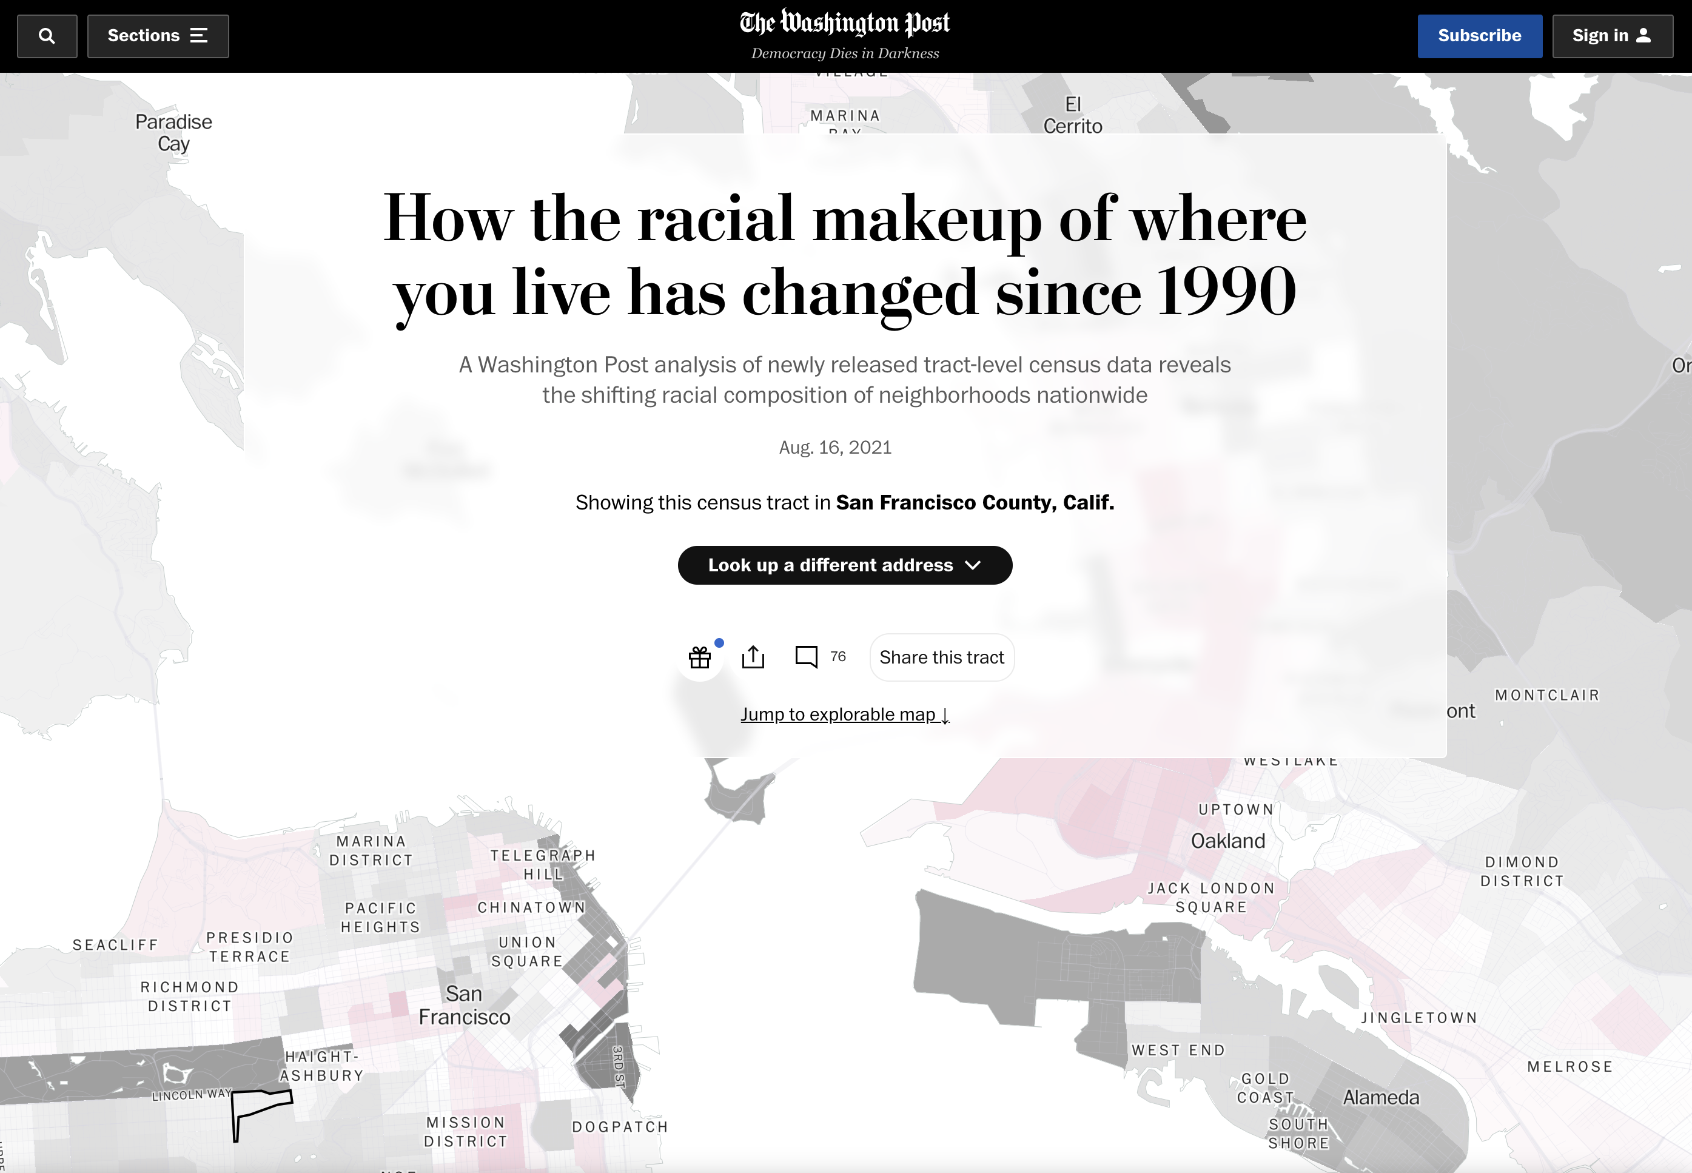Click the 76 comments count
Screen dimensions: 1692x1173
click(838, 657)
